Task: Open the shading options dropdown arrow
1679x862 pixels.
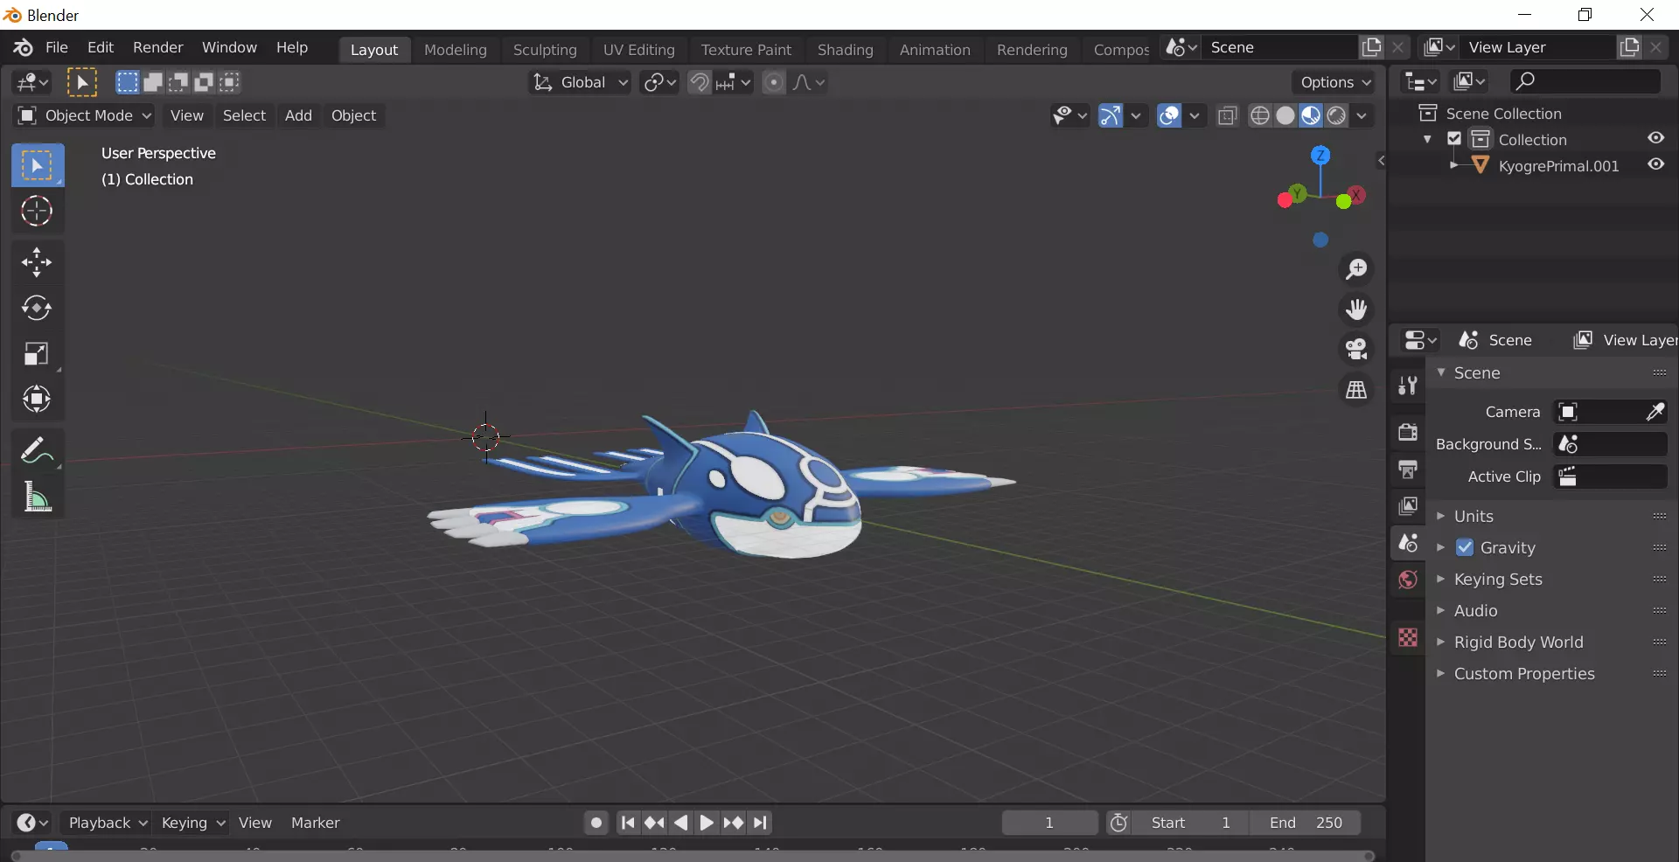Action: click(x=1362, y=115)
